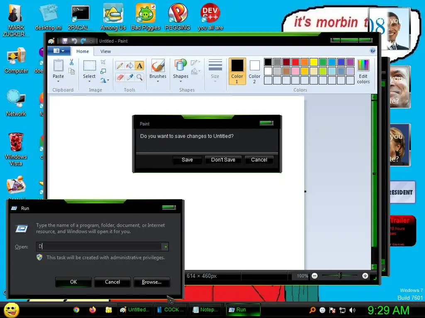The width and height of the screenshot is (425, 318).
Task: Click the zoom in plus button
Action: [x=365, y=276]
